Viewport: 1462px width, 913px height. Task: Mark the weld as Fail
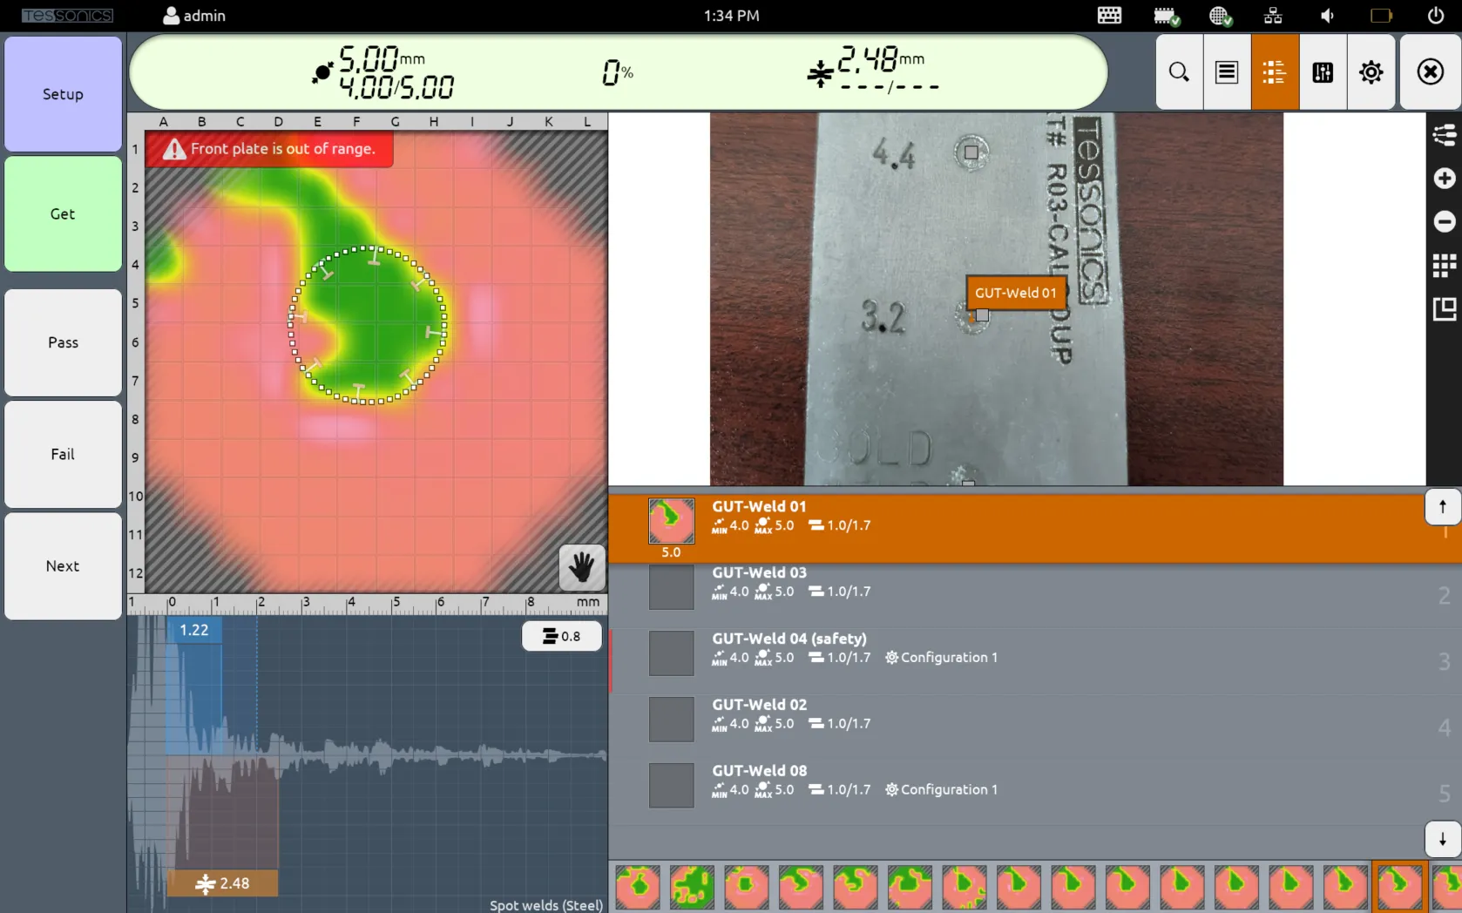click(63, 454)
